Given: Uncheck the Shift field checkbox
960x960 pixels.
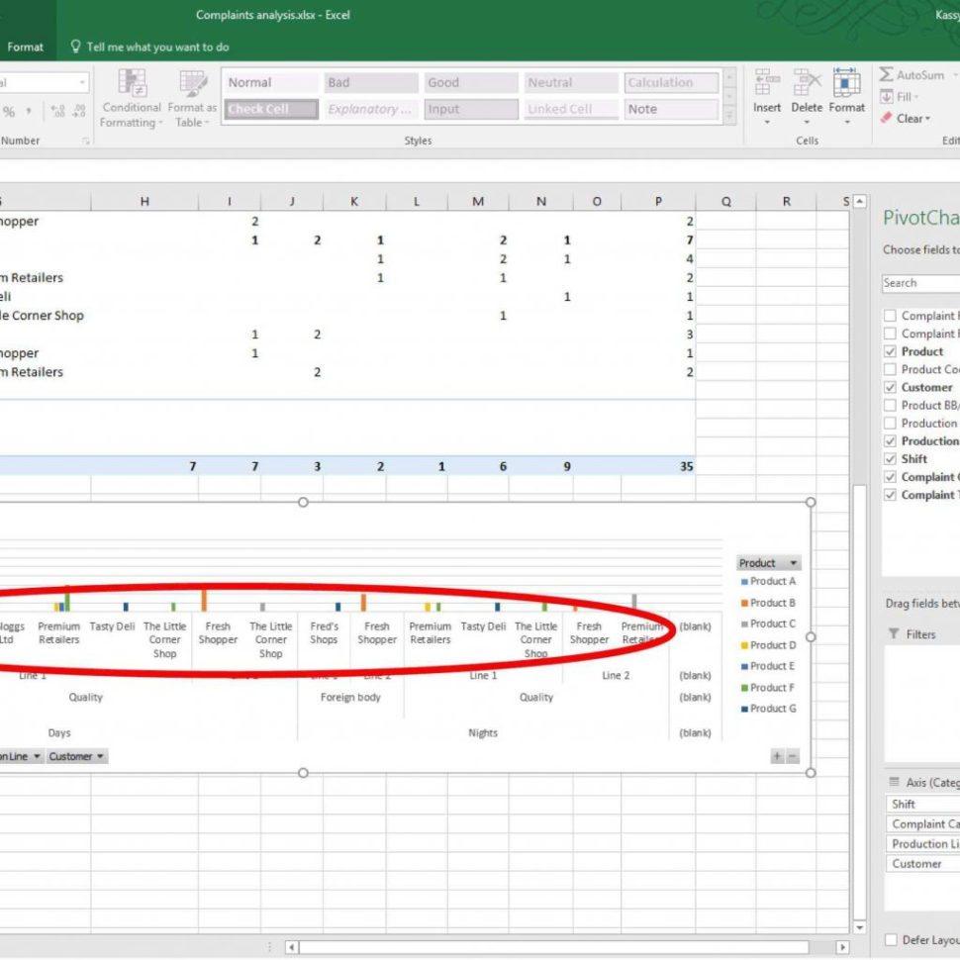Looking at the screenshot, I should 891,459.
